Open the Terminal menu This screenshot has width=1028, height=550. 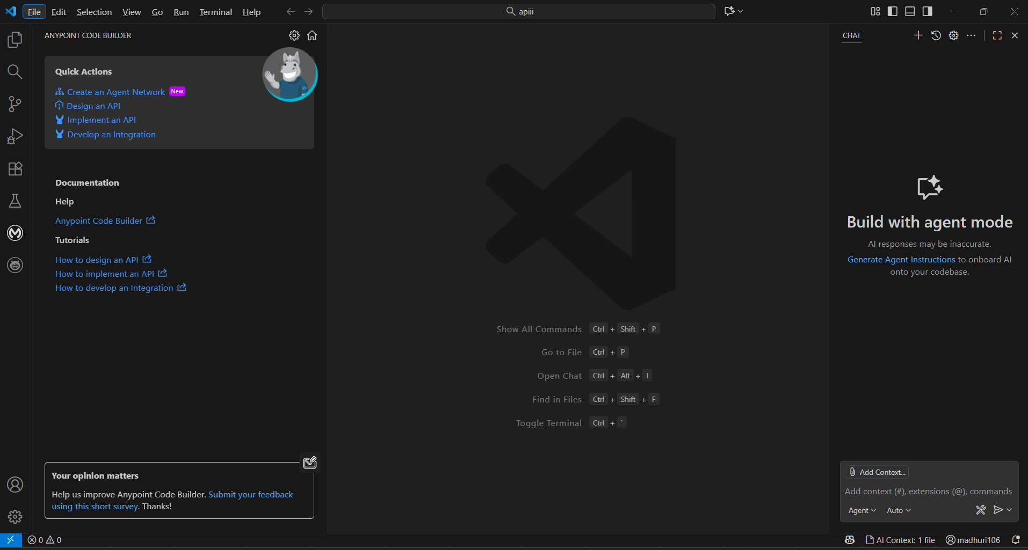(x=215, y=12)
